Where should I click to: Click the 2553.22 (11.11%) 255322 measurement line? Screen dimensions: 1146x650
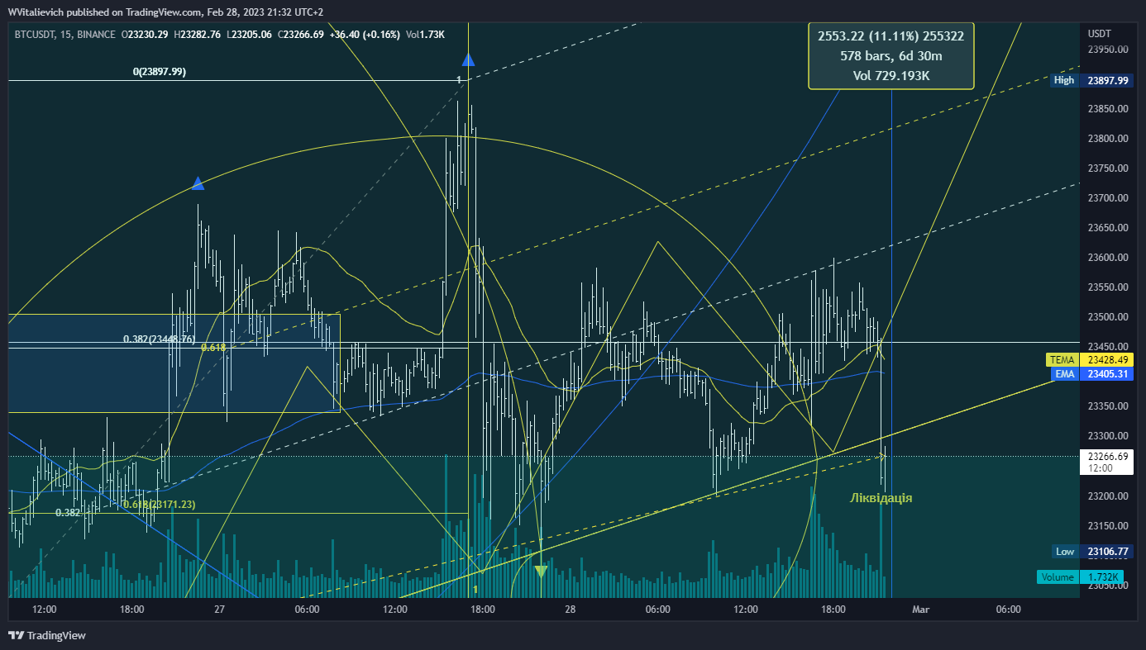tap(891, 36)
